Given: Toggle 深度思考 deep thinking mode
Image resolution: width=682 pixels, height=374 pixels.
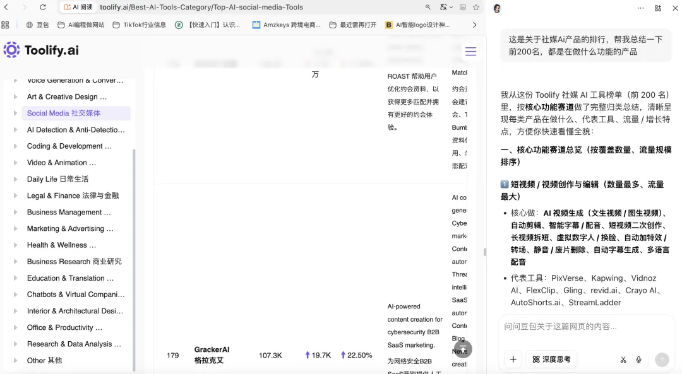Looking at the screenshot, I should 551,359.
